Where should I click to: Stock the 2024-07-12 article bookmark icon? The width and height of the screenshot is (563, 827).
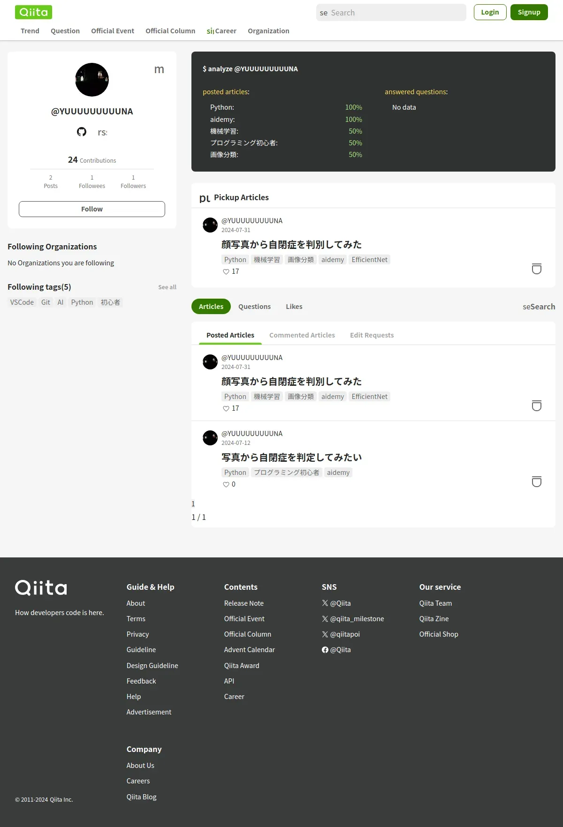tap(537, 481)
